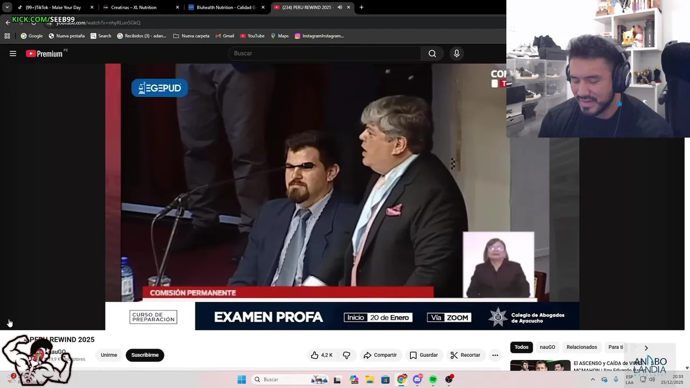
Task: Open the Chrome apps grid shortcut
Action: (7, 36)
